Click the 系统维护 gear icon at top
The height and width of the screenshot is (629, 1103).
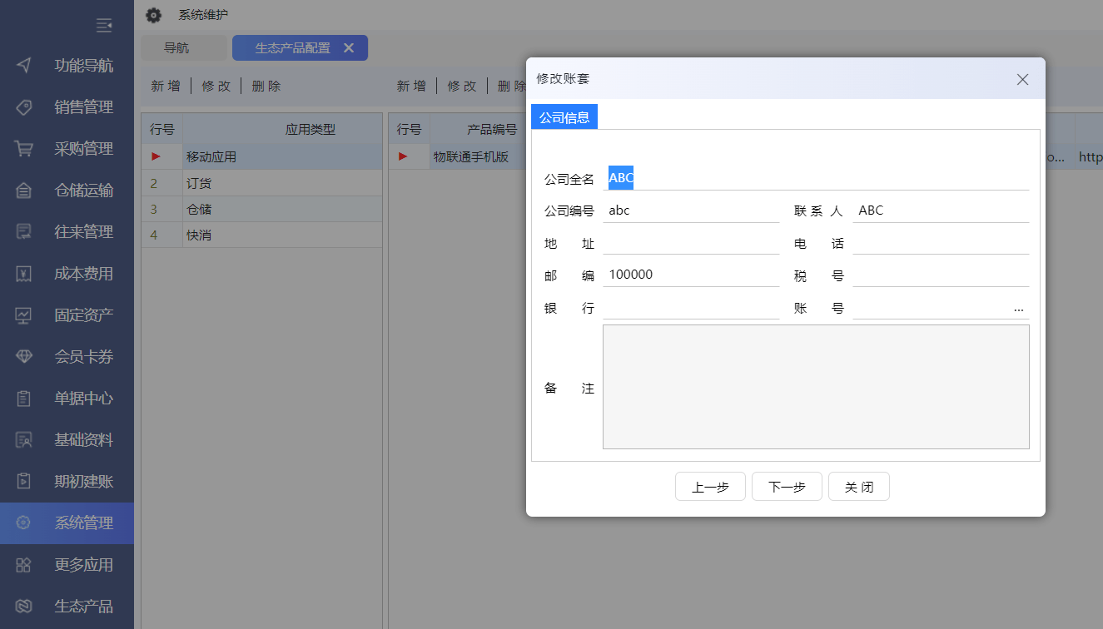(x=153, y=15)
